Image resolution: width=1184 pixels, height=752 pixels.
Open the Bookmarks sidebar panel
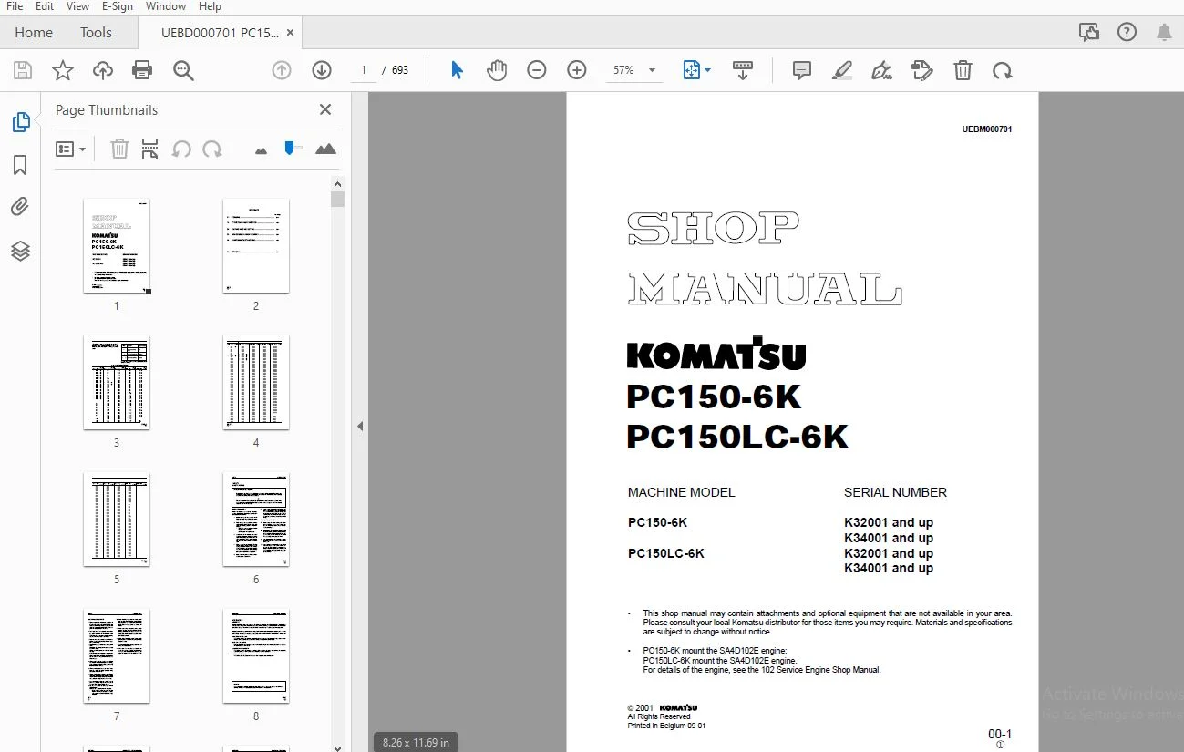pos(20,165)
